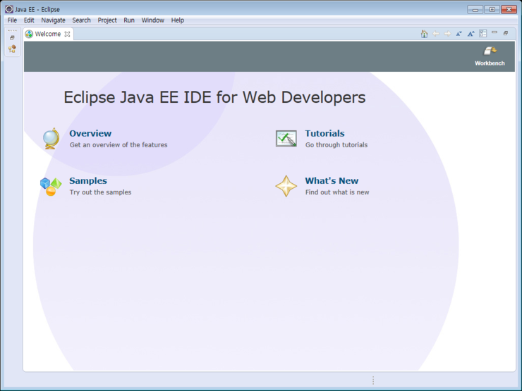Restore the Welcome view from toolbar
This screenshot has width=522, height=391.
(x=506, y=33)
